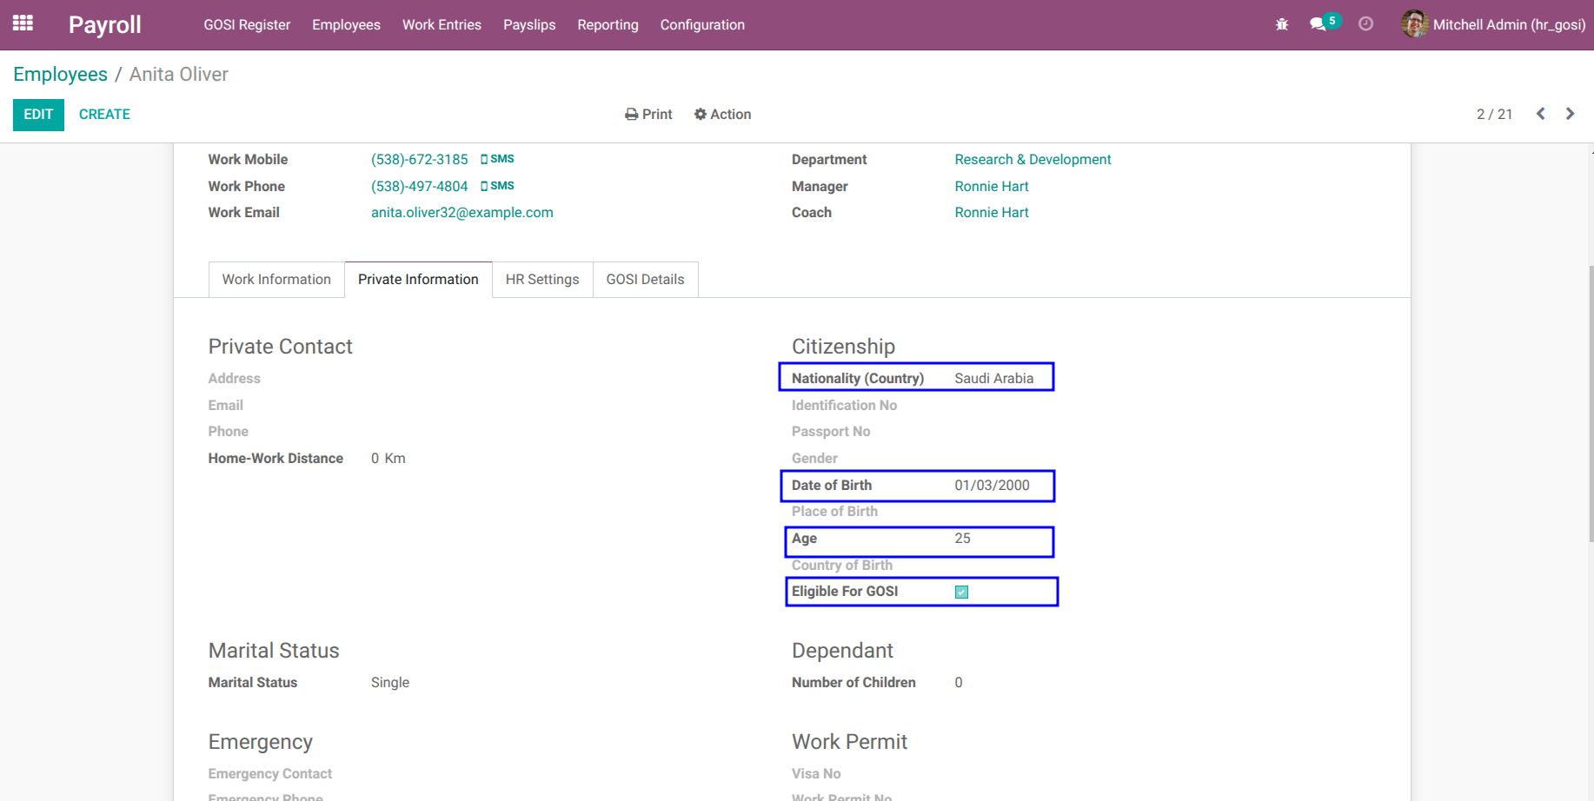This screenshot has height=801, width=1594.
Task: Open Payslips menu
Action: click(529, 25)
